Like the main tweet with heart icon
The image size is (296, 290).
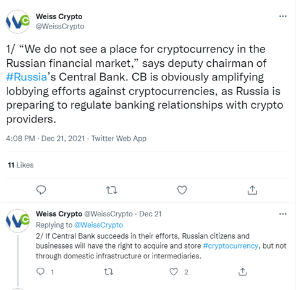pyautogui.click(x=182, y=190)
